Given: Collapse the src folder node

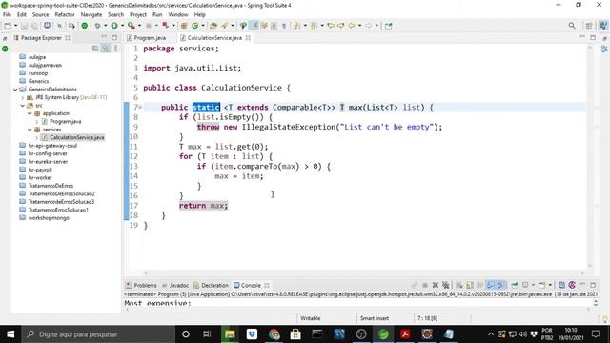Looking at the screenshot, I should pyautogui.click(x=23, y=106).
